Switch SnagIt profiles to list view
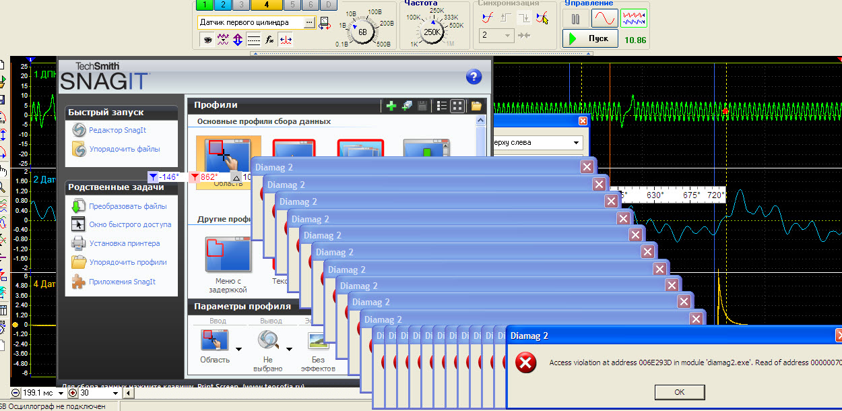This screenshot has height=411, width=842. pyautogui.click(x=442, y=105)
